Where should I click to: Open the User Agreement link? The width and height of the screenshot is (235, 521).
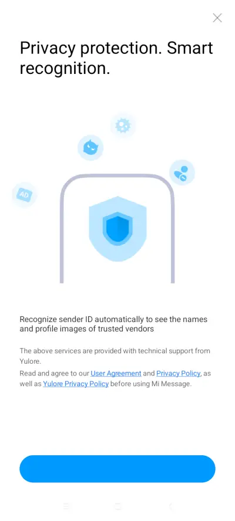pyautogui.click(x=116, y=373)
